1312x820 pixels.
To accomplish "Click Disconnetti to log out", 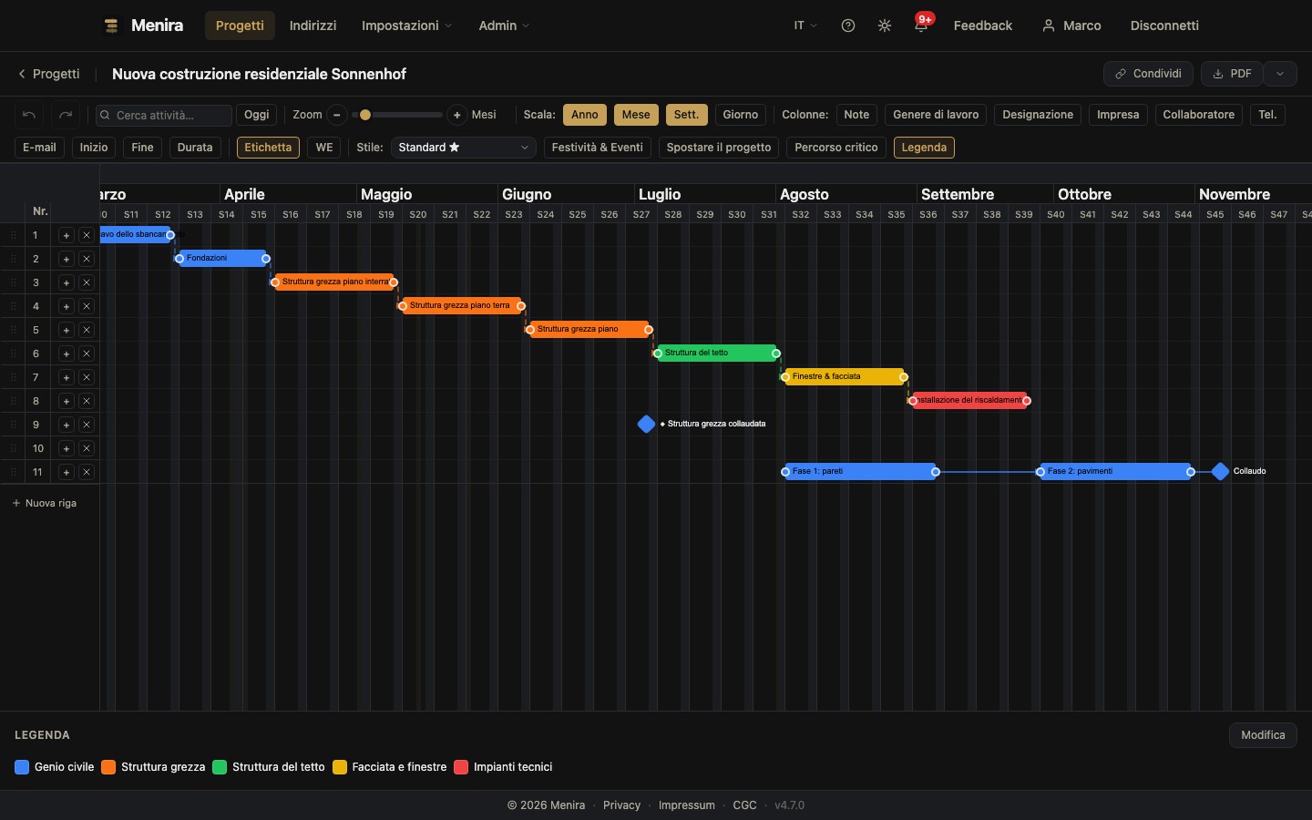I will tap(1164, 26).
